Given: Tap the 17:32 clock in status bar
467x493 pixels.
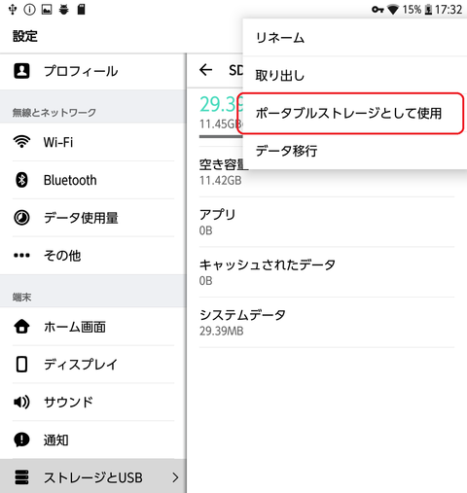Looking at the screenshot, I should click(x=449, y=10).
